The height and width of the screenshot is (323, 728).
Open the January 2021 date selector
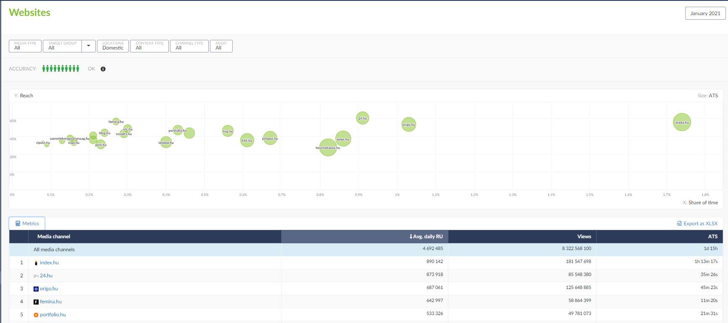705,13
